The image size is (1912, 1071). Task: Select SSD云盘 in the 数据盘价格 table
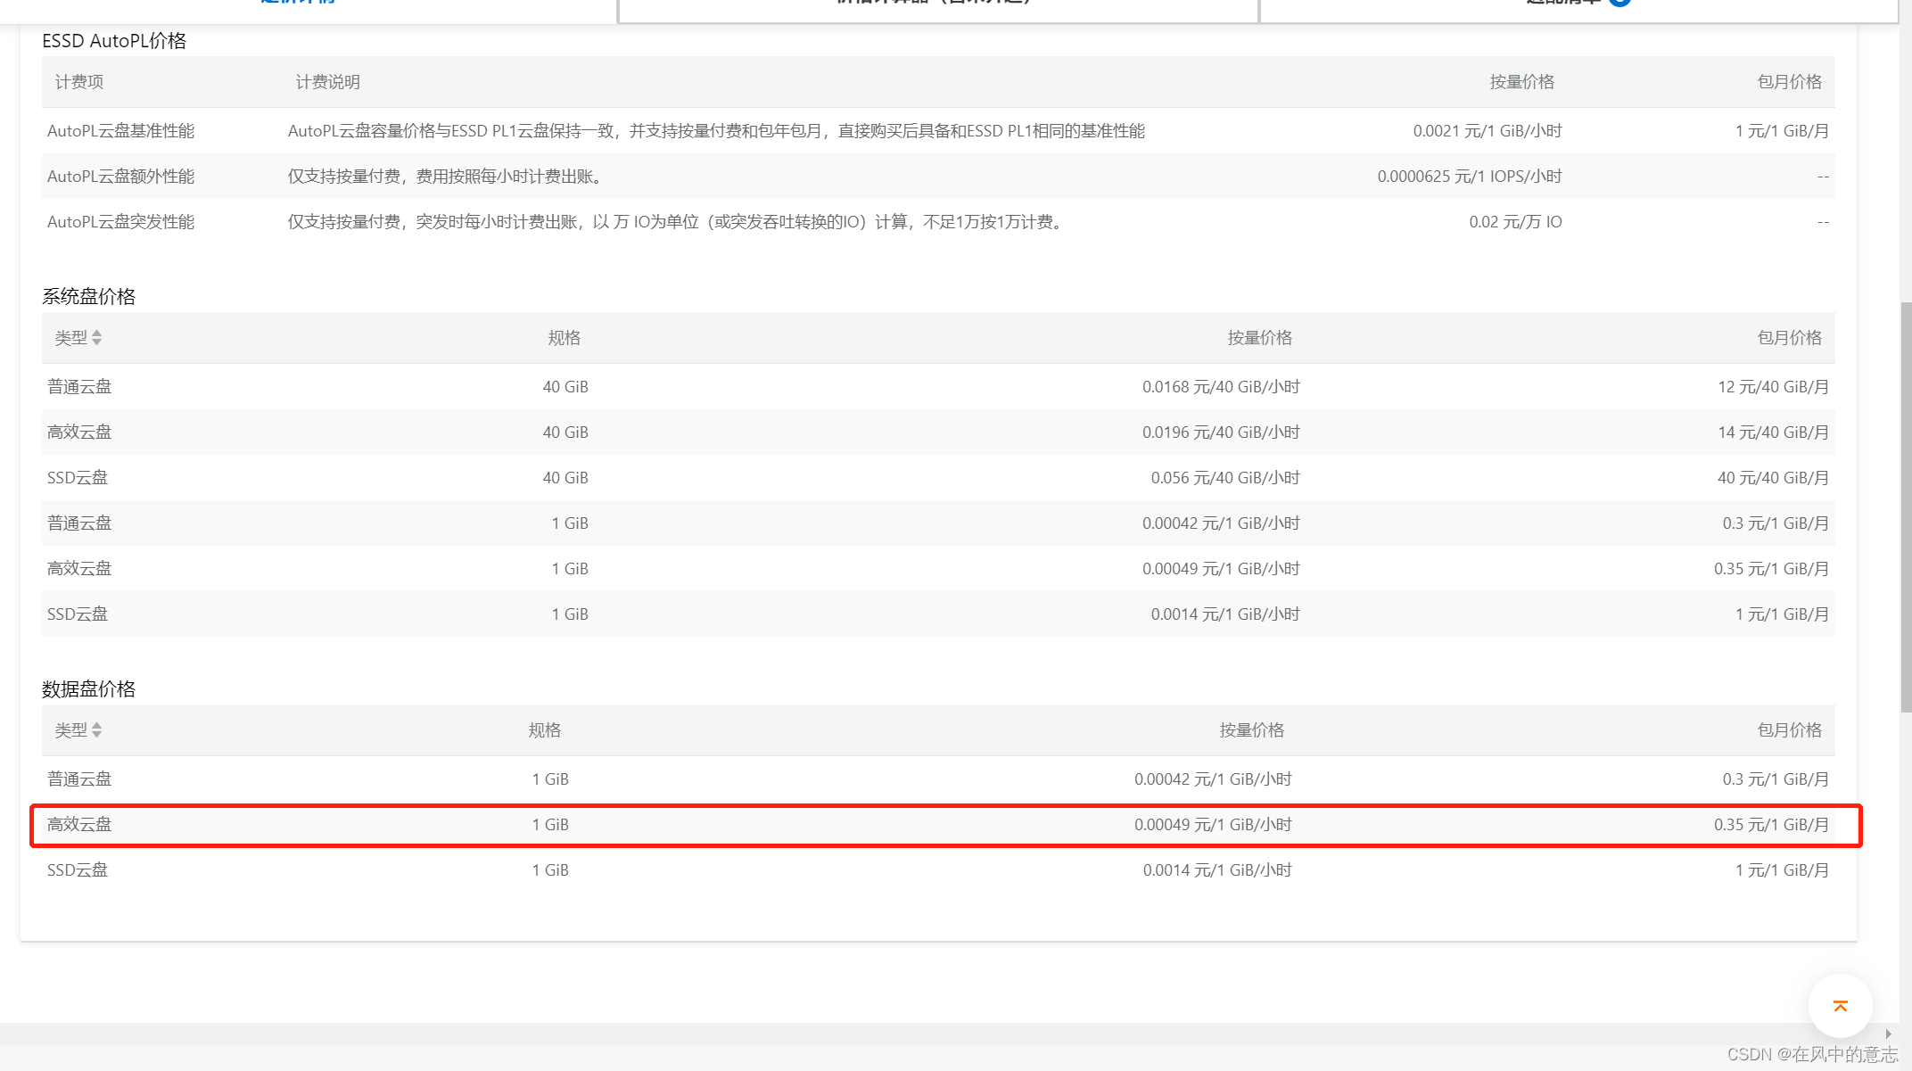[x=78, y=870]
